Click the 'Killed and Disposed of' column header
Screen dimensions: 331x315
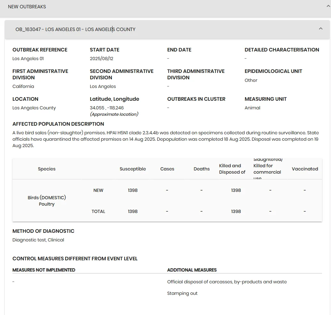pos(232,169)
